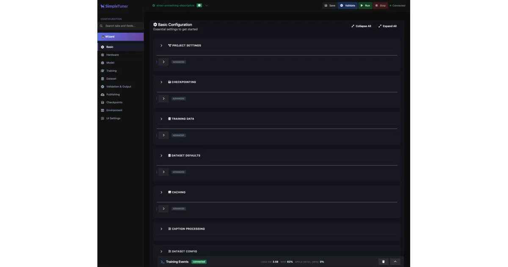Save the current configuration
Viewport: 508px width, 267px height.
(330, 6)
